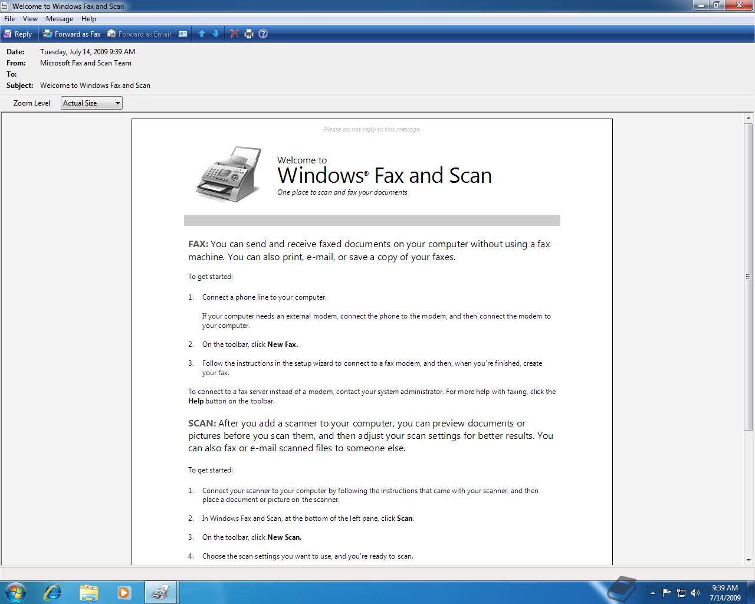Go to previous message with up arrow
This screenshot has height=604, width=755.
(x=202, y=34)
